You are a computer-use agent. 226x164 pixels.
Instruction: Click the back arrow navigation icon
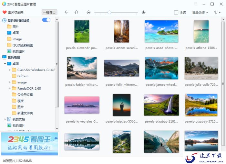click(x=66, y=12)
